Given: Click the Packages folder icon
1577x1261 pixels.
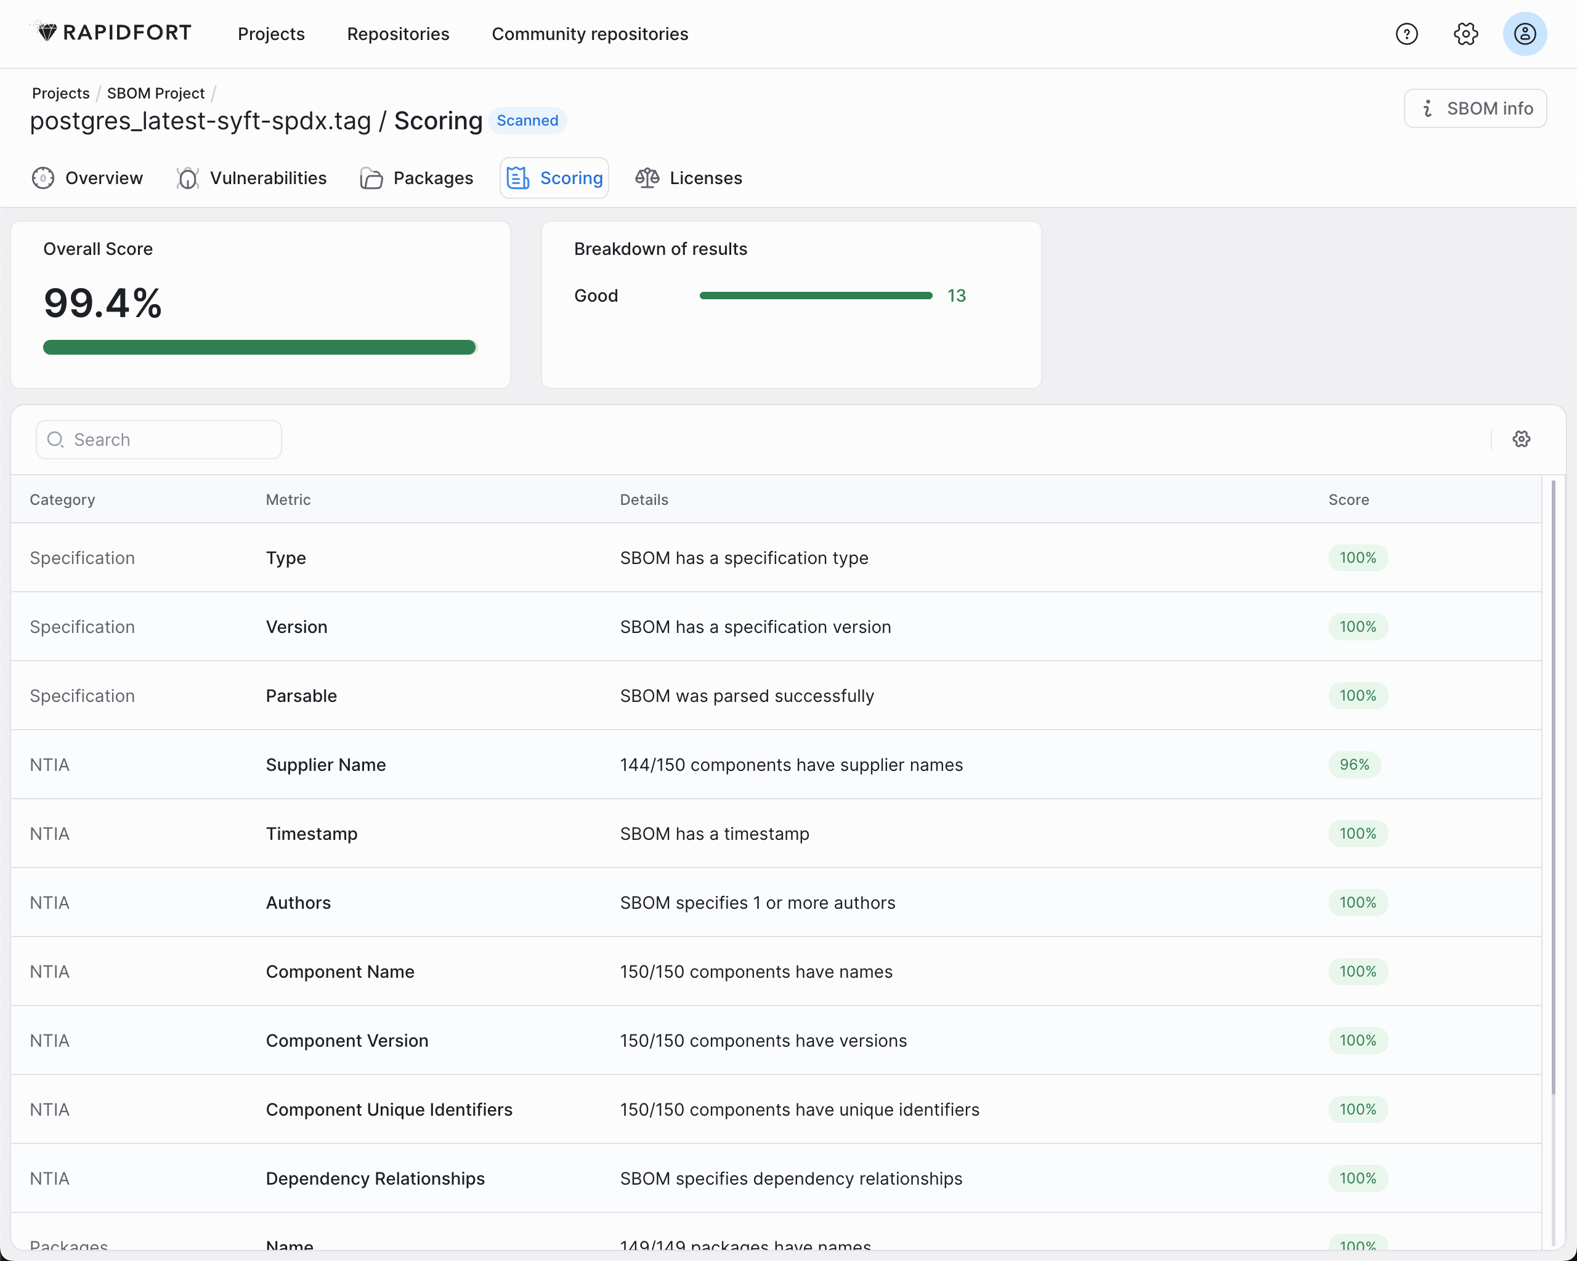Looking at the screenshot, I should 371,179.
